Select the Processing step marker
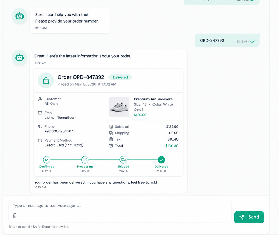The image size is (279, 235). pyautogui.click(x=85, y=160)
